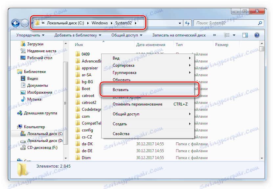275x189 pixels.
Task: Refresh the folder using address bar refresh icon
Action: [x=187, y=23]
